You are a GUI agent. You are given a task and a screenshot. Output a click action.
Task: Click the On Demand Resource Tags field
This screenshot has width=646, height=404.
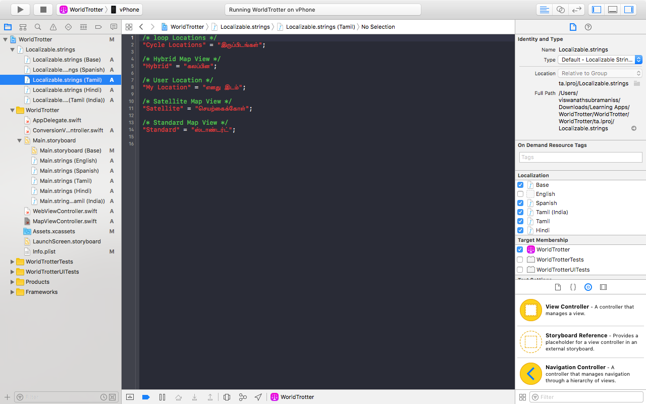[580, 157]
